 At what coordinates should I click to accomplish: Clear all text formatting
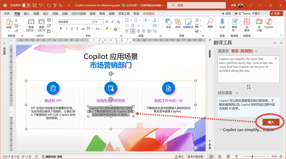[x=119, y=22]
